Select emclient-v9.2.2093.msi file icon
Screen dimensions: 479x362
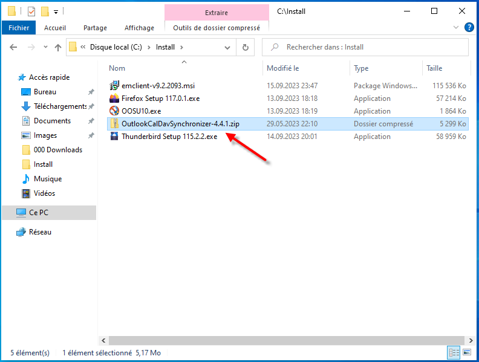(x=114, y=85)
